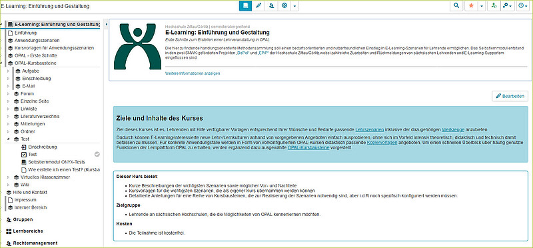
Task: Open dropdown after the circular toolbar icon
Action: [x=294, y=6]
